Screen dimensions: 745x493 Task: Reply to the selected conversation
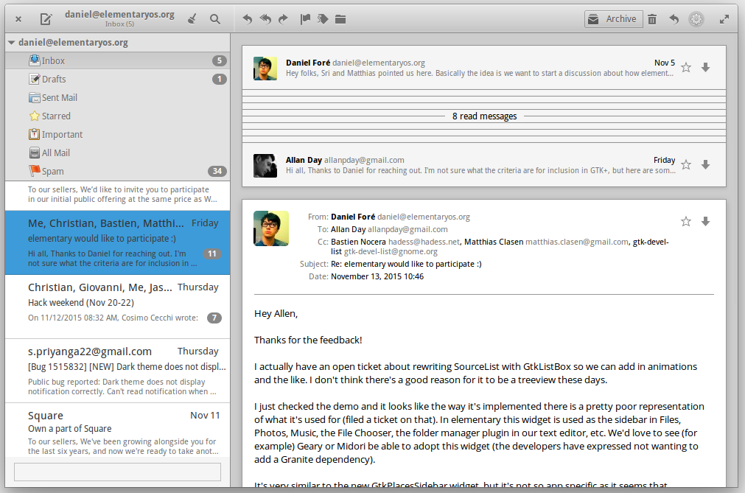tap(247, 19)
